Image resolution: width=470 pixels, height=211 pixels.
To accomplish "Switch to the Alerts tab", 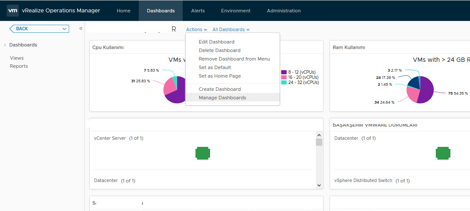I will coord(198,11).
